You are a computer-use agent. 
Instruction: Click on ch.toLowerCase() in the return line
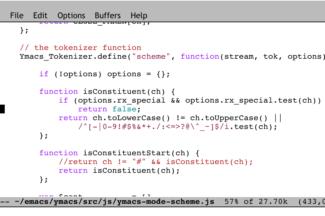pos(132,118)
